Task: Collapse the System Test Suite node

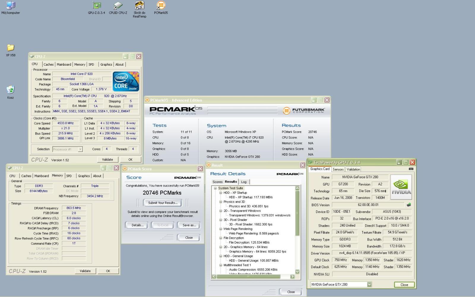Action: (215, 188)
